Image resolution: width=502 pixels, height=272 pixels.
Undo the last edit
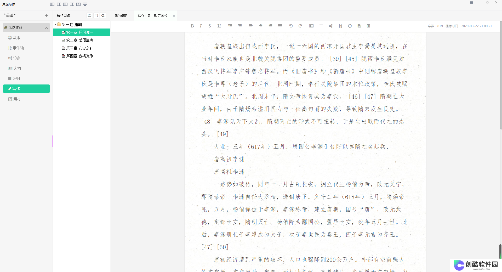tap(291, 26)
